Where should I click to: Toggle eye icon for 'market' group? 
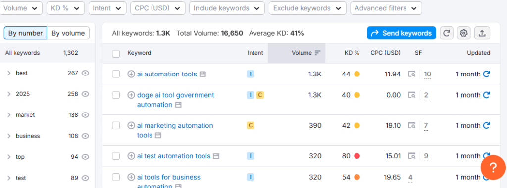(x=85, y=115)
